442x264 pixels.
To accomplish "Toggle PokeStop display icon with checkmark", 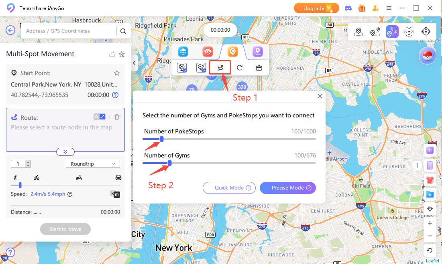I will coord(182,67).
